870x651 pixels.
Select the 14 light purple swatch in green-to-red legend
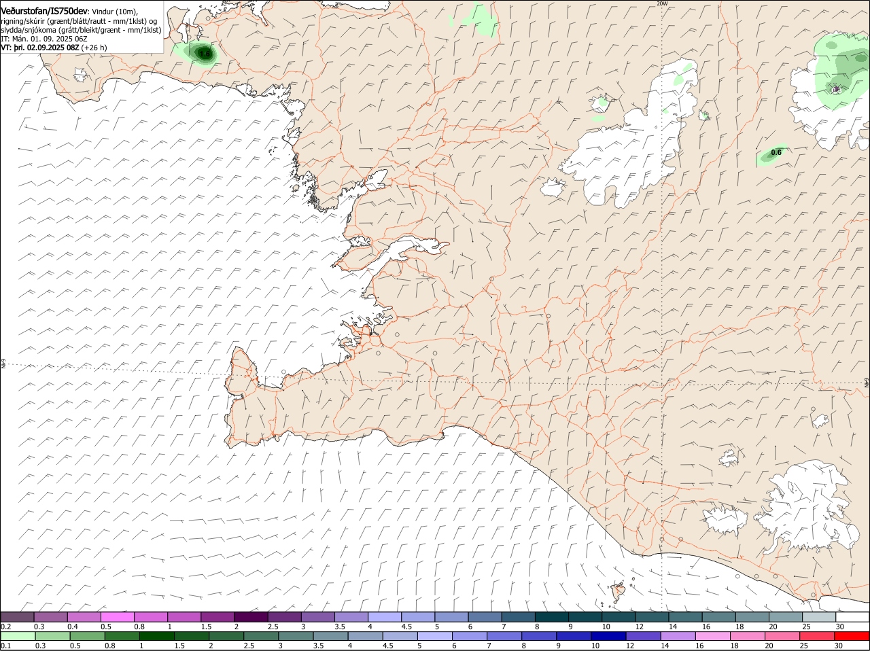(677, 636)
